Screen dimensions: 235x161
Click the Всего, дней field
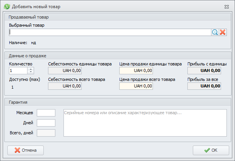(46, 133)
